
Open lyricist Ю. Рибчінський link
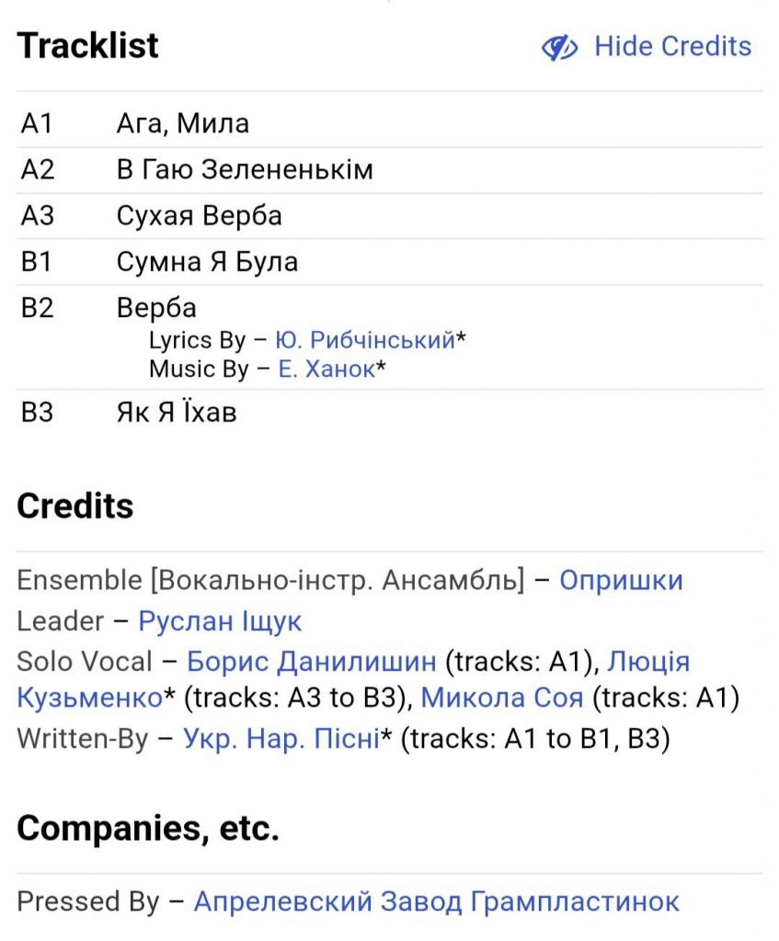tap(365, 340)
